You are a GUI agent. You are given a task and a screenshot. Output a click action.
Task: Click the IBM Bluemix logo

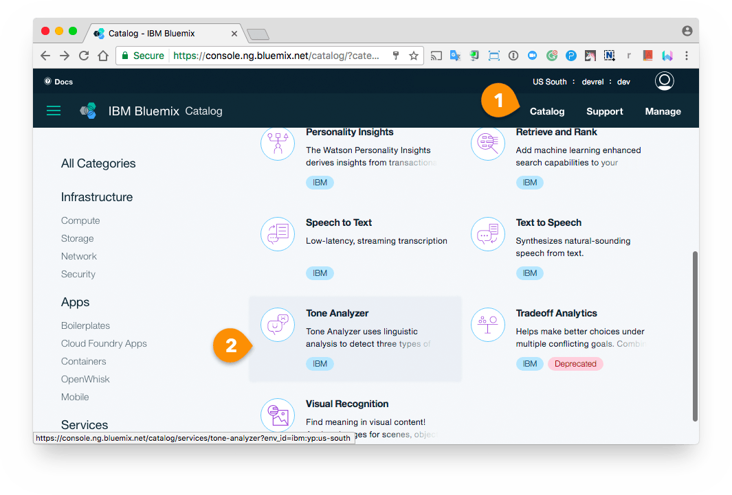click(x=88, y=111)
